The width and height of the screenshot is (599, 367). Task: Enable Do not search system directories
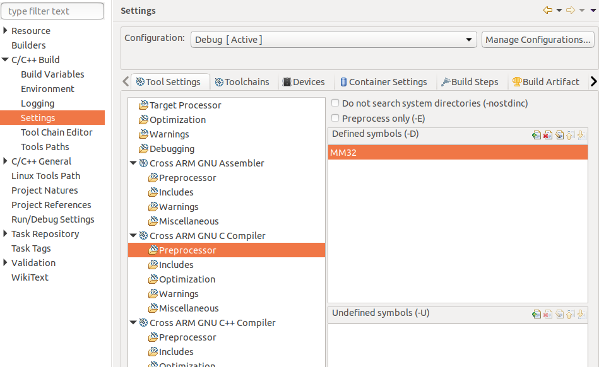(335, 103)
